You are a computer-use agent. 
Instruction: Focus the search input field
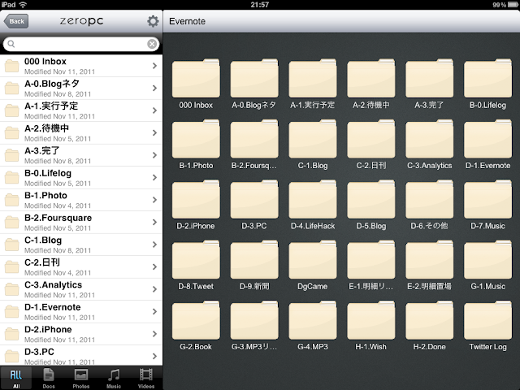point(81,44)
